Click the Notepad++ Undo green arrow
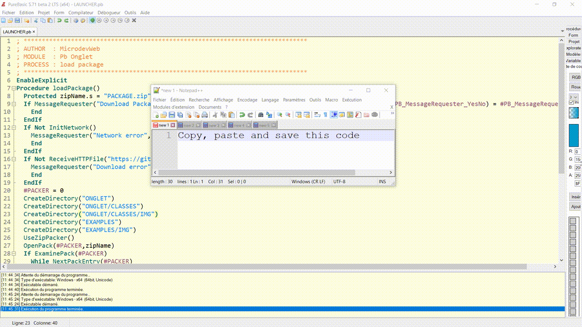Viewport: 582px width, 327px height. (242, 115)
